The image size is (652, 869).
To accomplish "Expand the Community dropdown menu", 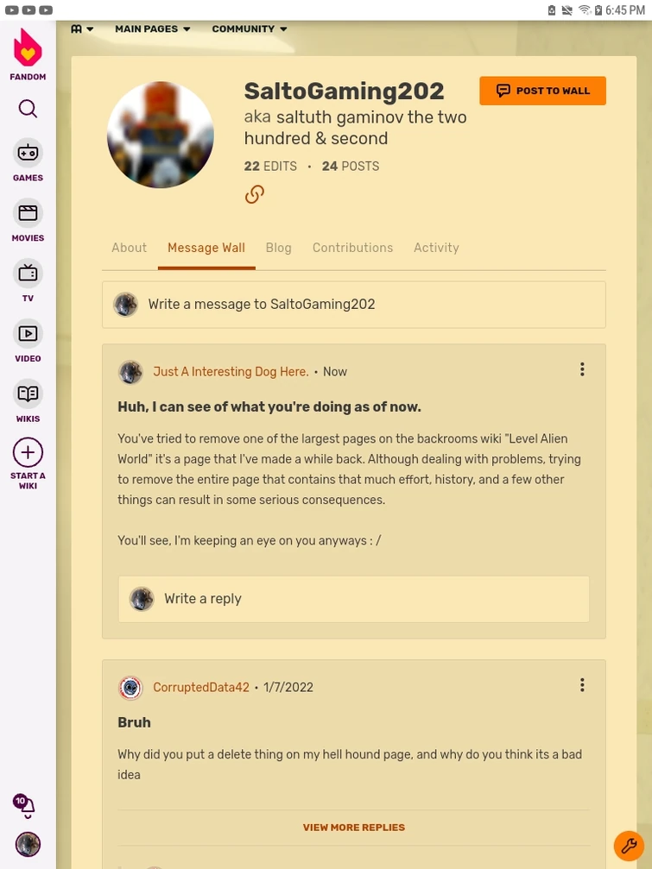I will tap(250, 28).
